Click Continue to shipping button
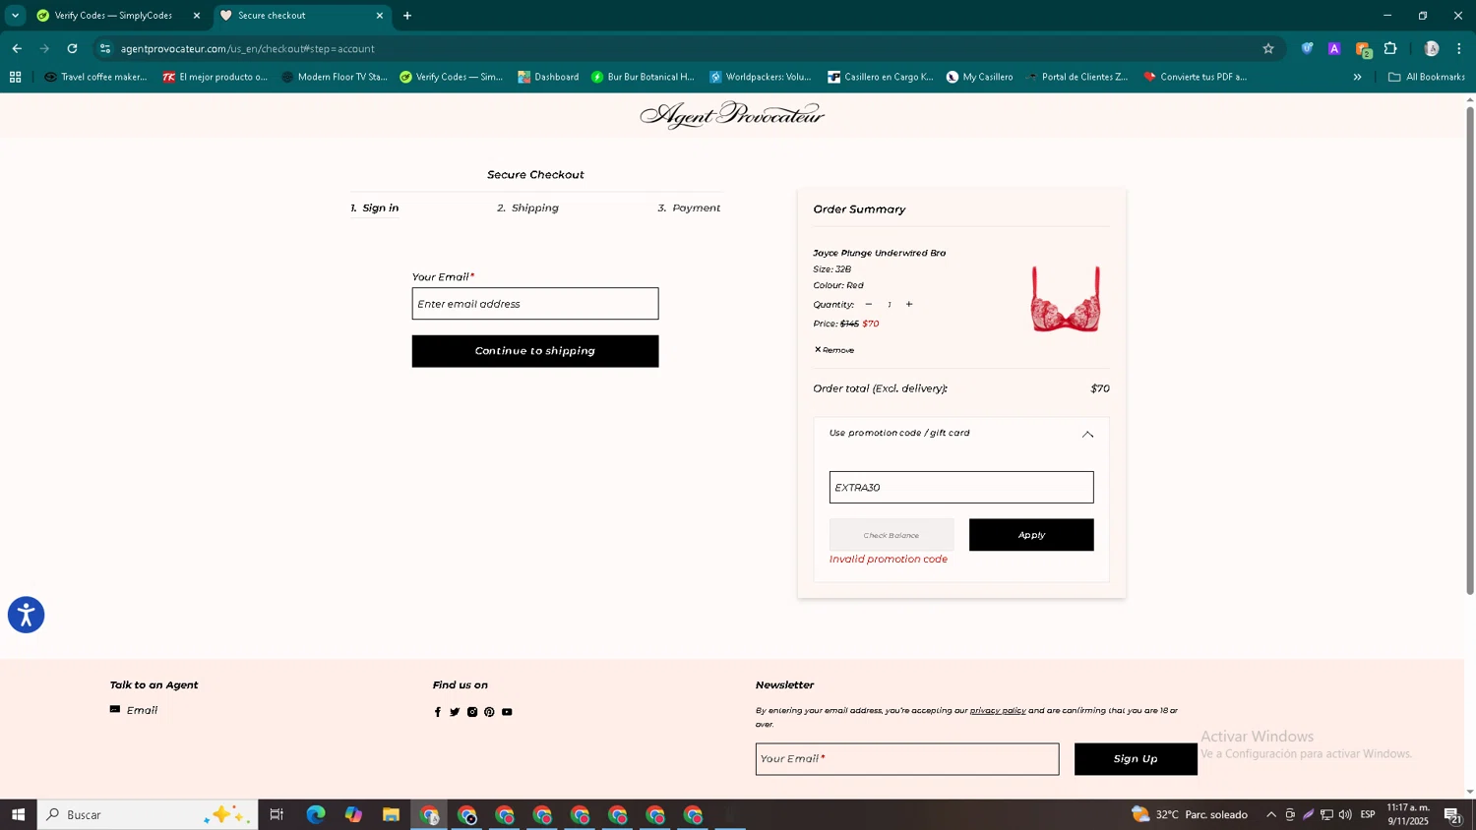The width and height of the screenshot is (1476, 830). point(535,351)
